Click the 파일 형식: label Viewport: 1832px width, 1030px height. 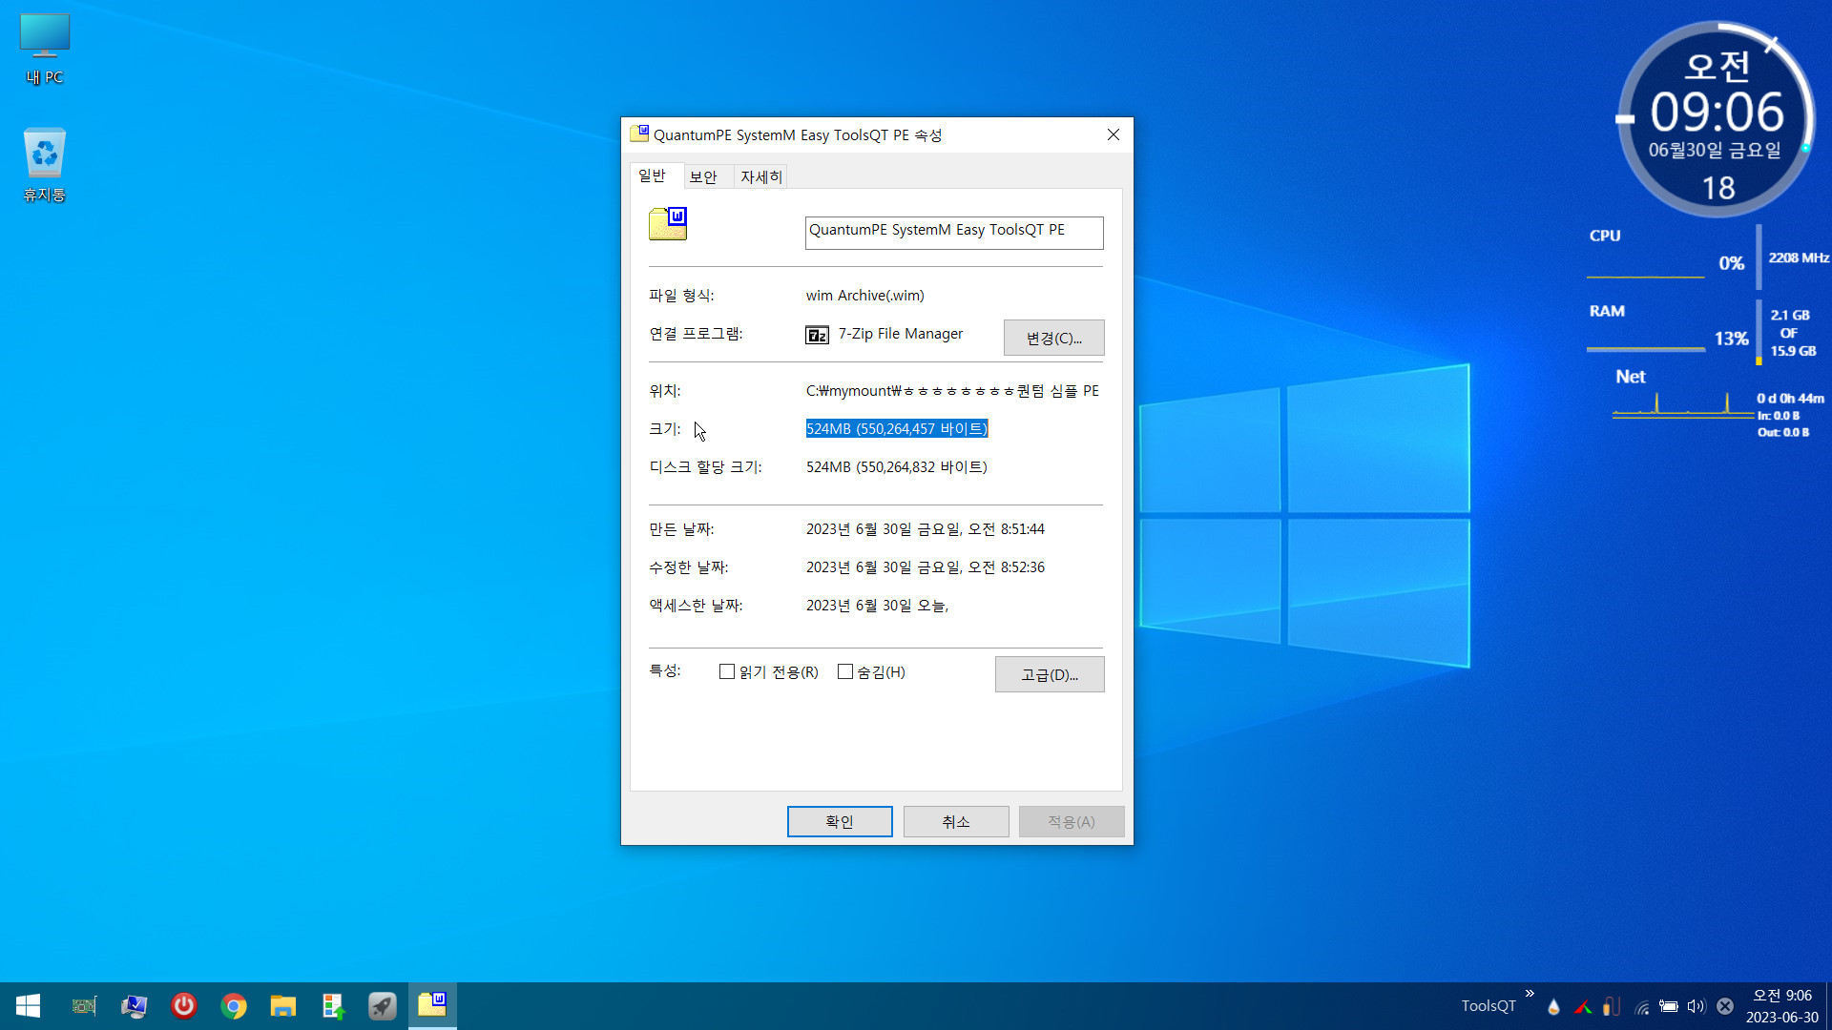click(x=681, y=296)
